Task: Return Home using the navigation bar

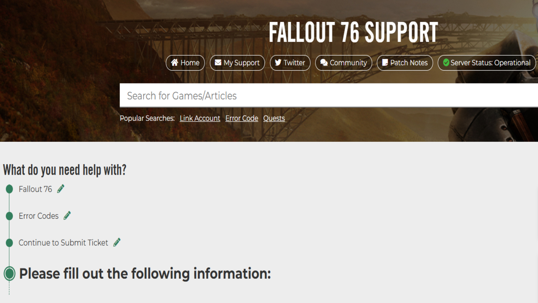Action: [x=185, y=62]
